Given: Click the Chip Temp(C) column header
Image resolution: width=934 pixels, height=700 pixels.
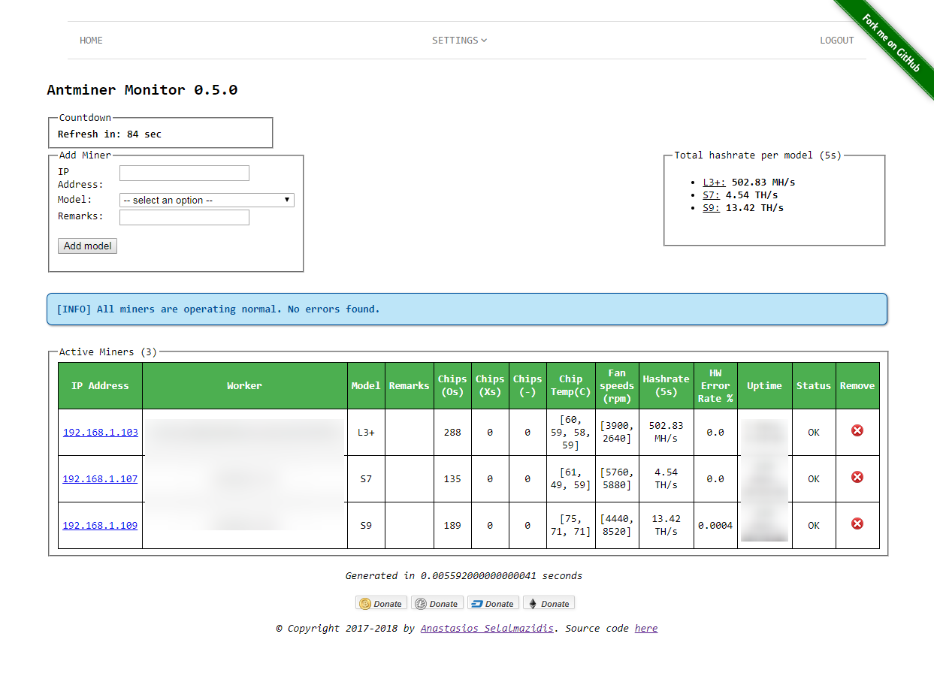Looking at the screenshot, I should coord(571,386).
